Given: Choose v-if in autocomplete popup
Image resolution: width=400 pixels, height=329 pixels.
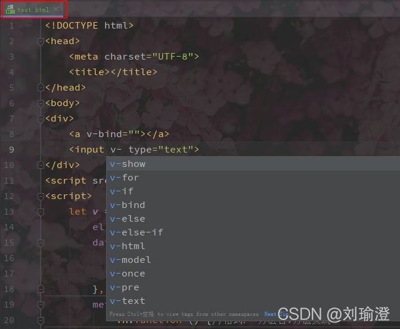Looking at the screenshot, I should [253, 191].
